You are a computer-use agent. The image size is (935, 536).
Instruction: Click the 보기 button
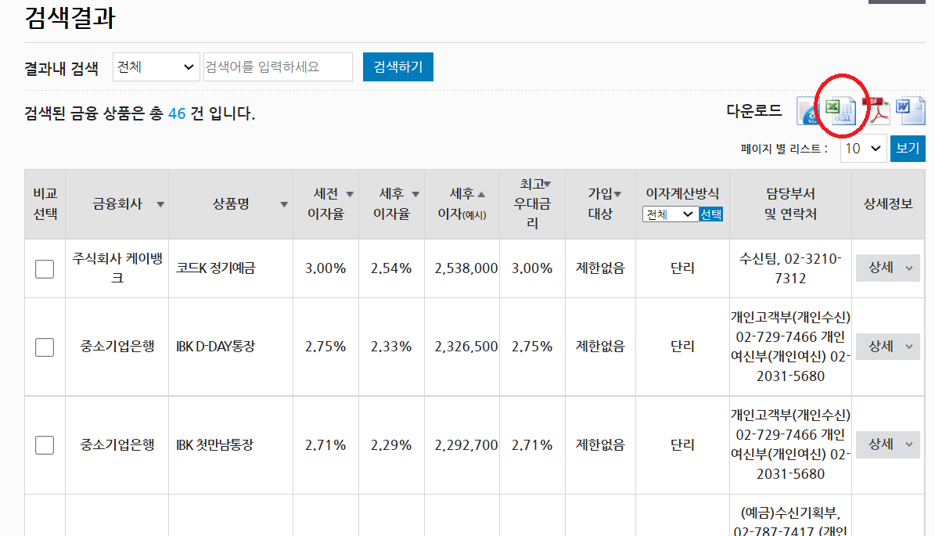pos(908,149)
